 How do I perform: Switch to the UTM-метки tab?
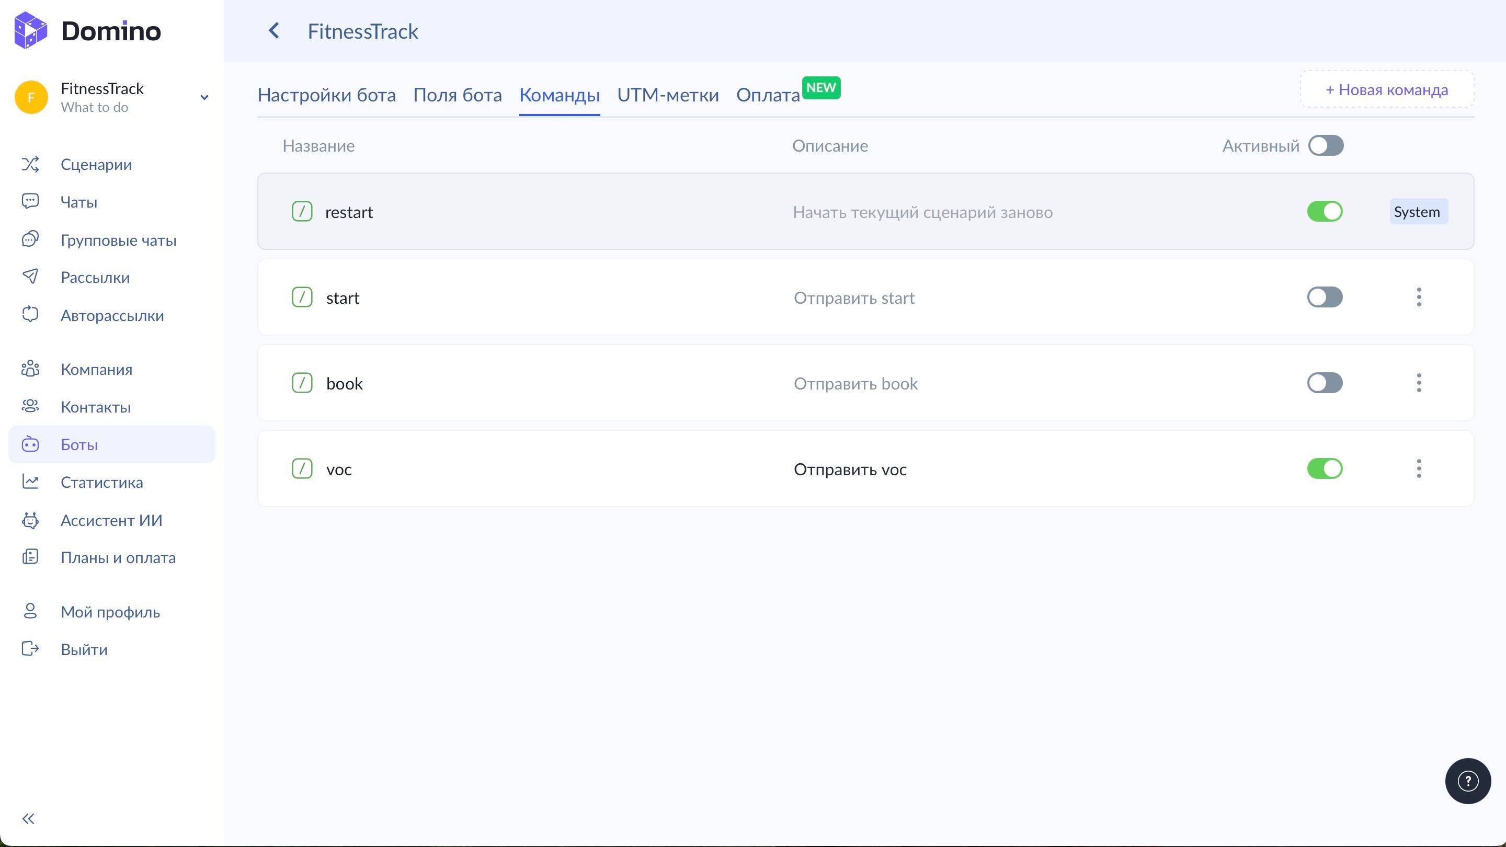tap(668, 95)
